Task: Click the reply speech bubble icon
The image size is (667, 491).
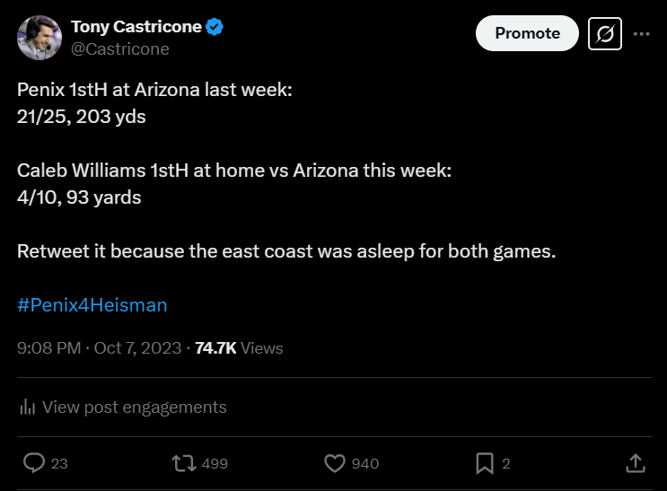Action: [x=34, y=463]
